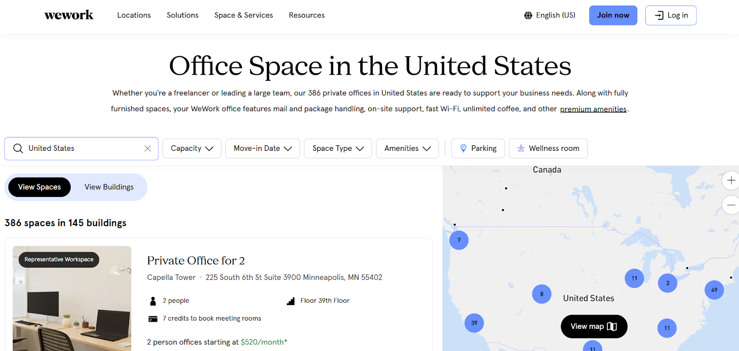
Task: Click the United States location search field
Action: coord(81,149)
